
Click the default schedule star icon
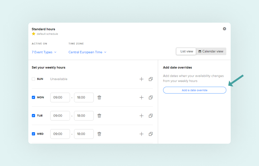click(x=33, y=34)
